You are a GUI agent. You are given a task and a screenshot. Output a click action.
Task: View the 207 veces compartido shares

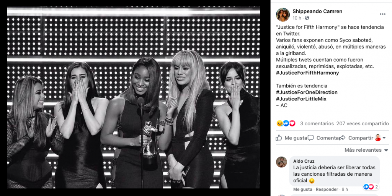tap(363, 123)
